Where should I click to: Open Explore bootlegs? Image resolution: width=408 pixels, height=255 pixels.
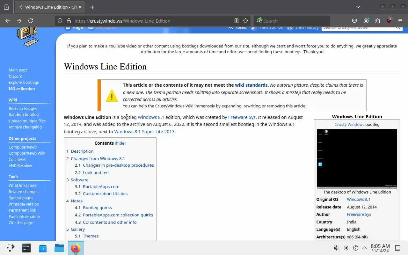(24, 83)
